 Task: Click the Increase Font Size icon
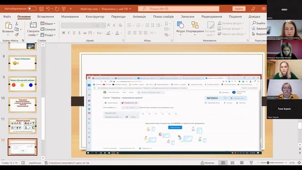tap(109, 25)
